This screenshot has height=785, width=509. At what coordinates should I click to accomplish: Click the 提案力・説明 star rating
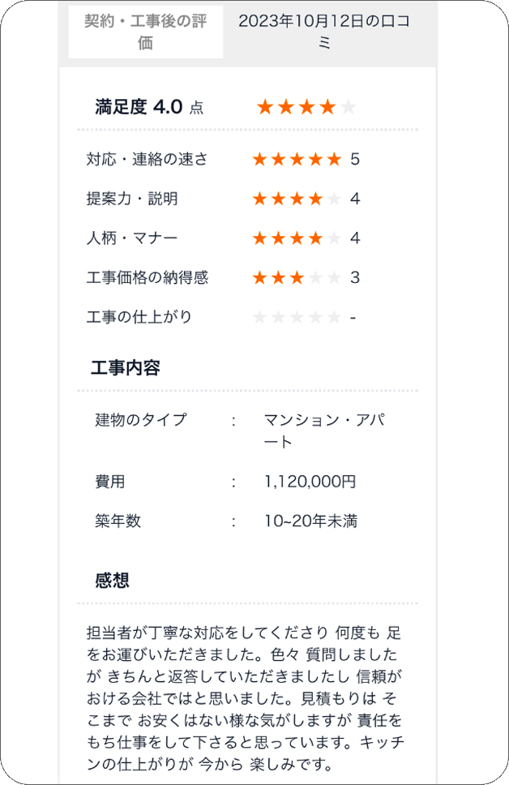[x=297, y=199]
